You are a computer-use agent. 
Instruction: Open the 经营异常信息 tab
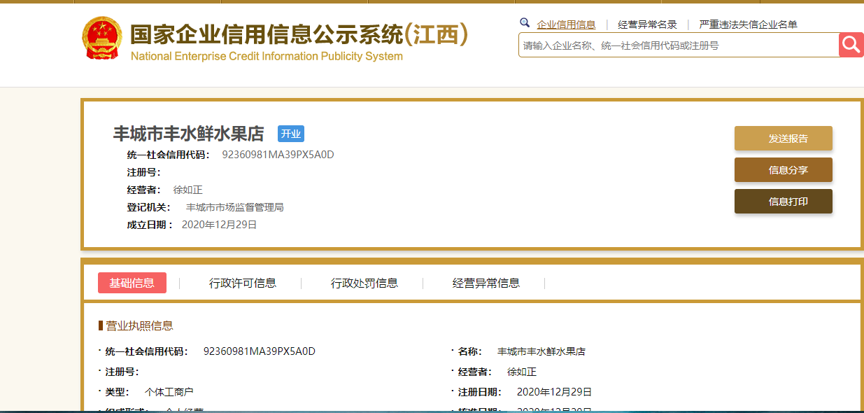(x=486, y=283)
